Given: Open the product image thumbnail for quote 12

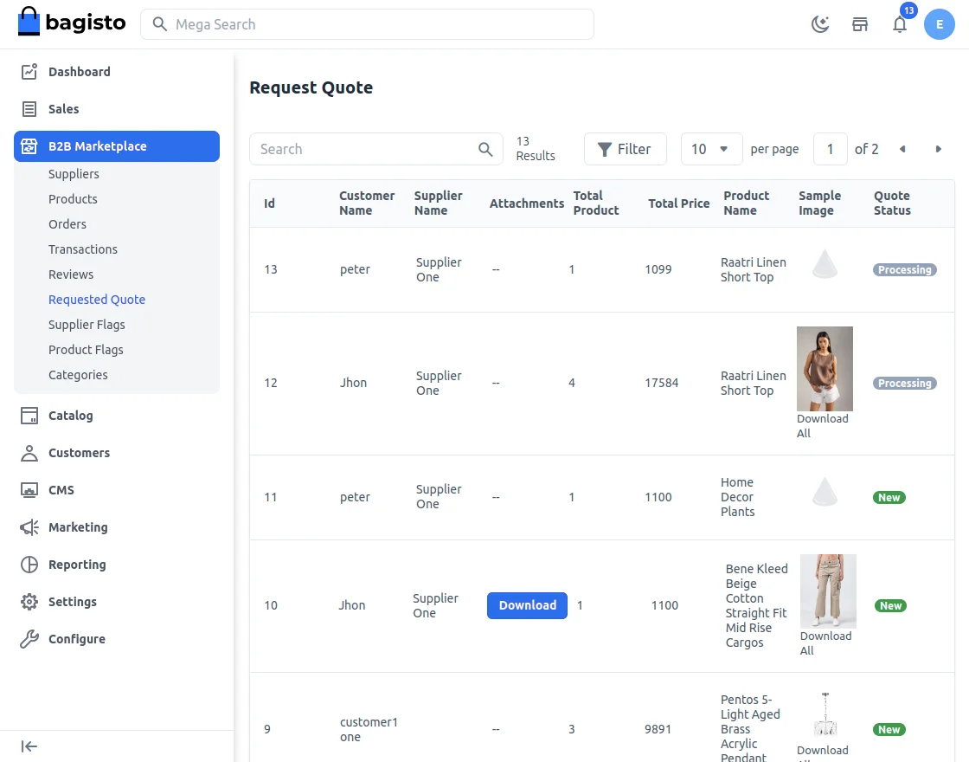Looking at the screenshot, I should click(x=825, y=369).
